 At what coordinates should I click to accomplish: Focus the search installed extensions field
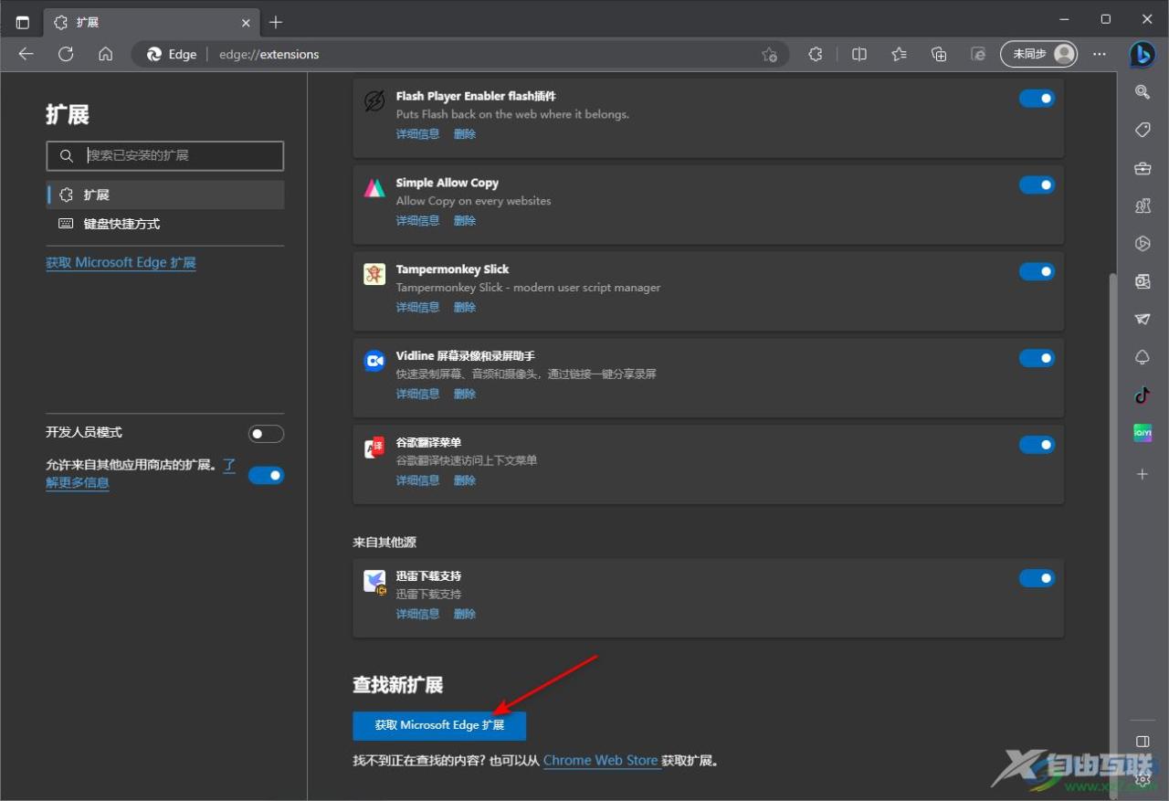[165, 155]
